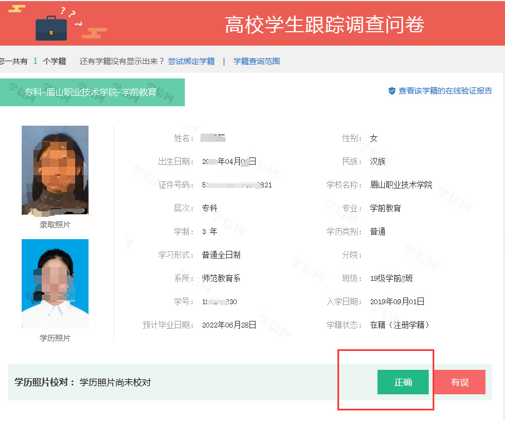Click the 入学日期 value 2019年09月01日
The height and width of the screenshot is (421, 505).
point(397,301)
